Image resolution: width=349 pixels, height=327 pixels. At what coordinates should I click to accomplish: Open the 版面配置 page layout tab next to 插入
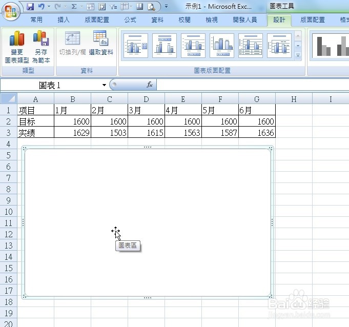97,20
